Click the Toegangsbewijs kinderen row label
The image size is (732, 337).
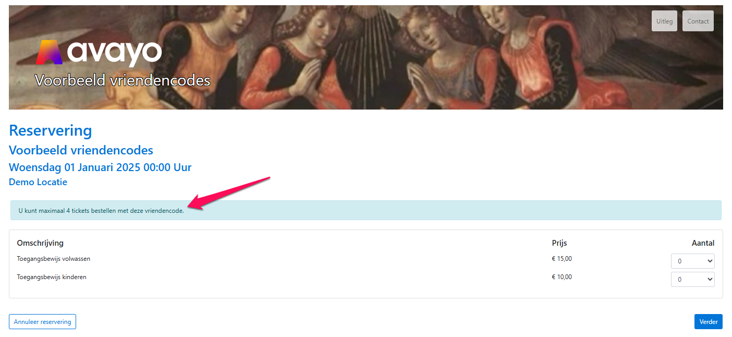(x=52, y=277)
